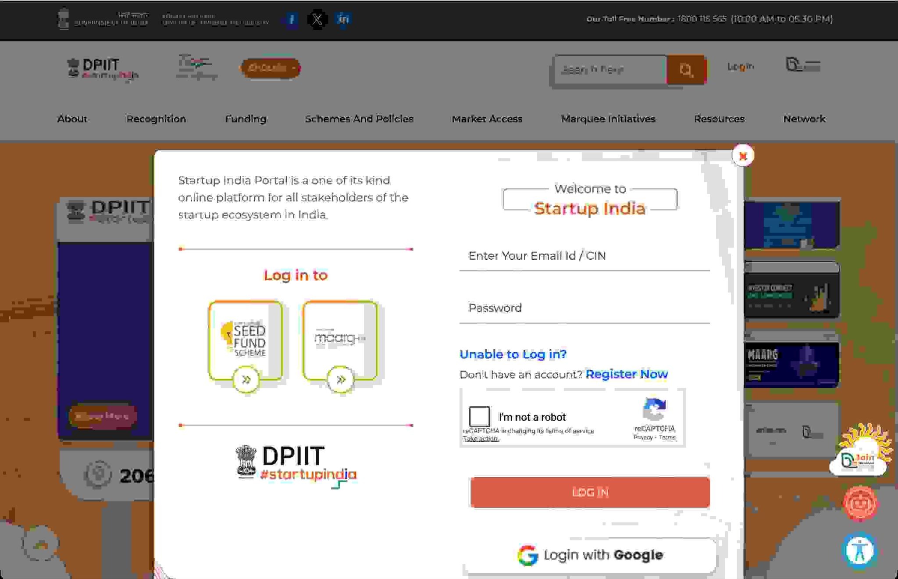Open the LinkedIn social icon
Image resolution: width=898 pixels, height=579 pixels.
pos(343,19)
